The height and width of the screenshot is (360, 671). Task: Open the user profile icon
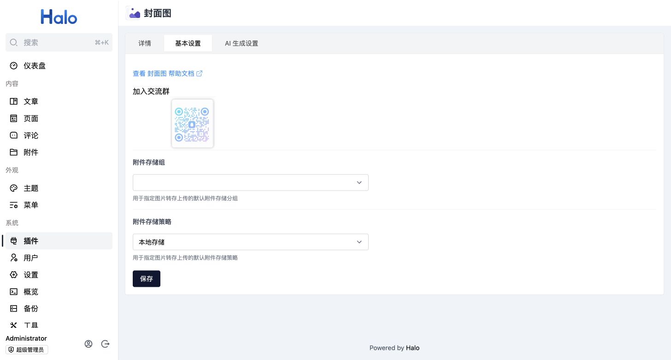[88, 344]
